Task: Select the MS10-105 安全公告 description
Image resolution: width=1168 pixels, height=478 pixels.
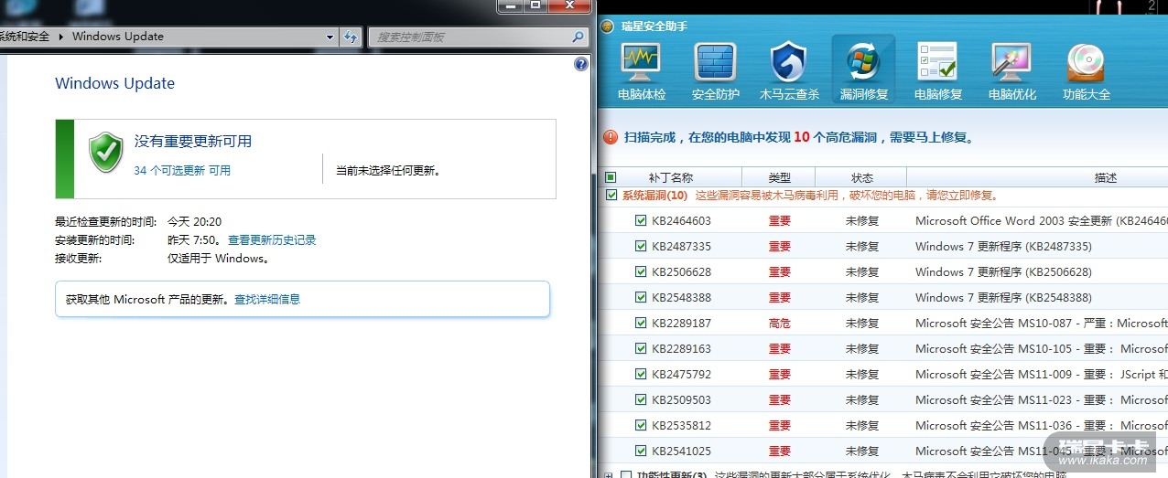Action: pyautogui.click(x=1042, y=348)
